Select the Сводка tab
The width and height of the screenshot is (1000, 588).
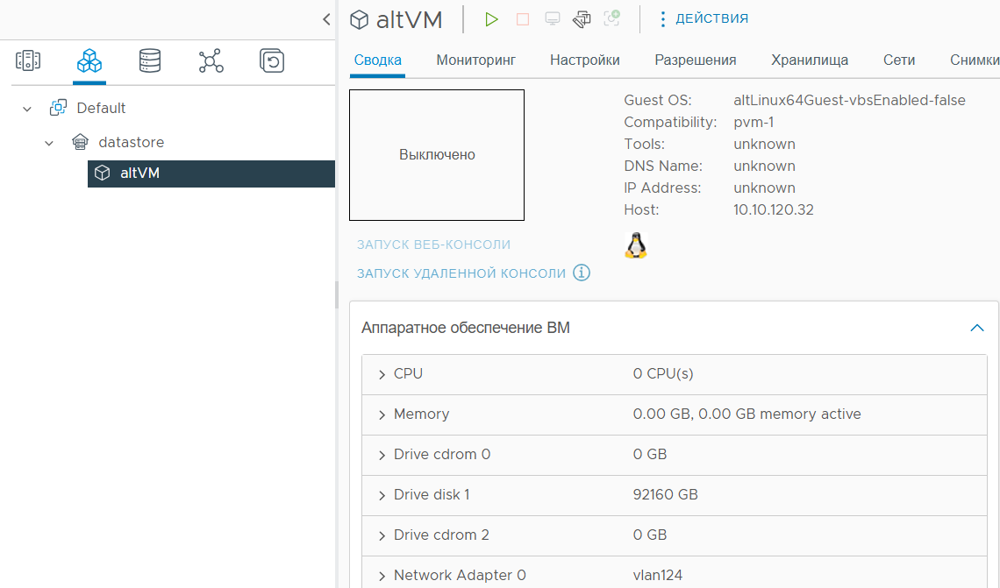tap(377, 60)
